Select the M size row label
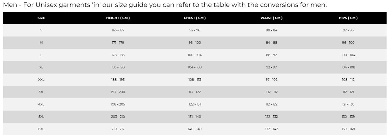Image resolution: width=390 pixels, height=139 pixels. [41, 43]
